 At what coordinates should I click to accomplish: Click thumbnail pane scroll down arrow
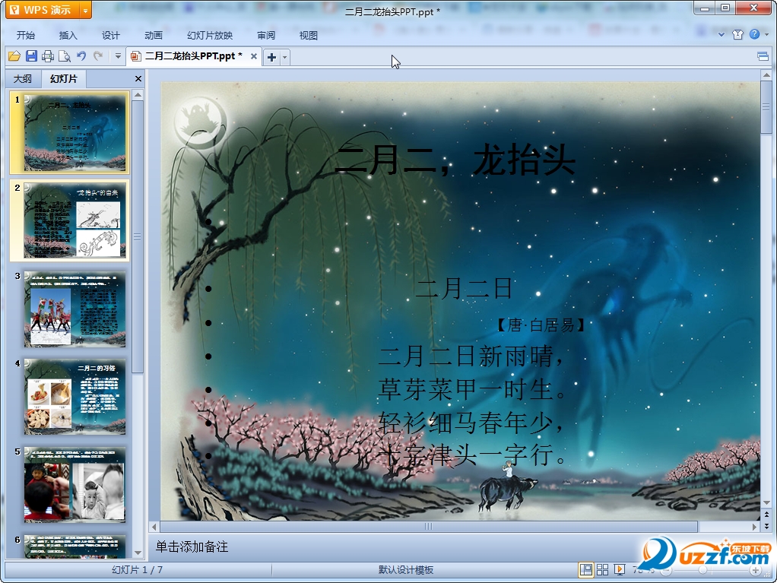click(x=138, y=553)
